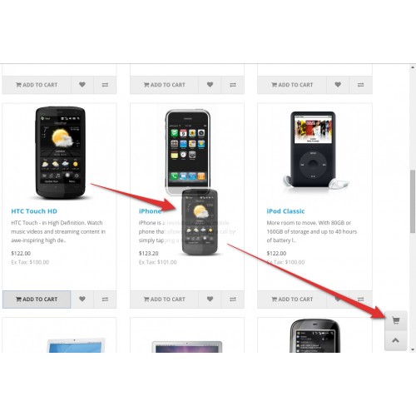This screenshot has height=416, width=416.
Task: Open the iPhone product title link
Action: (x=150, y=211)
